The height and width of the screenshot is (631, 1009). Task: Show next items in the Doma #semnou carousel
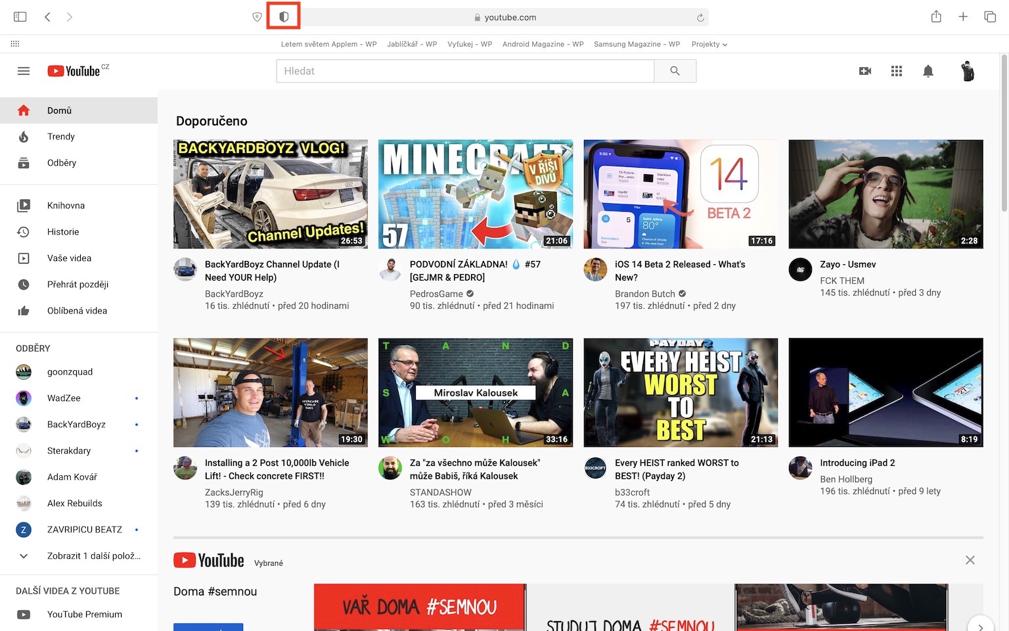tap(980, 626)
